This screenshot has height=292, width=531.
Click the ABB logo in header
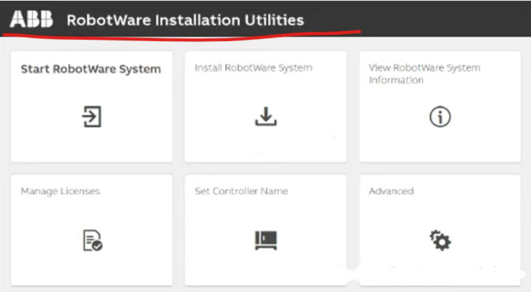(32, 20)
